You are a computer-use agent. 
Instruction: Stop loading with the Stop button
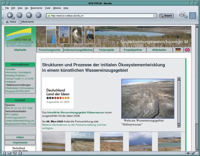[x=38, y=15]
